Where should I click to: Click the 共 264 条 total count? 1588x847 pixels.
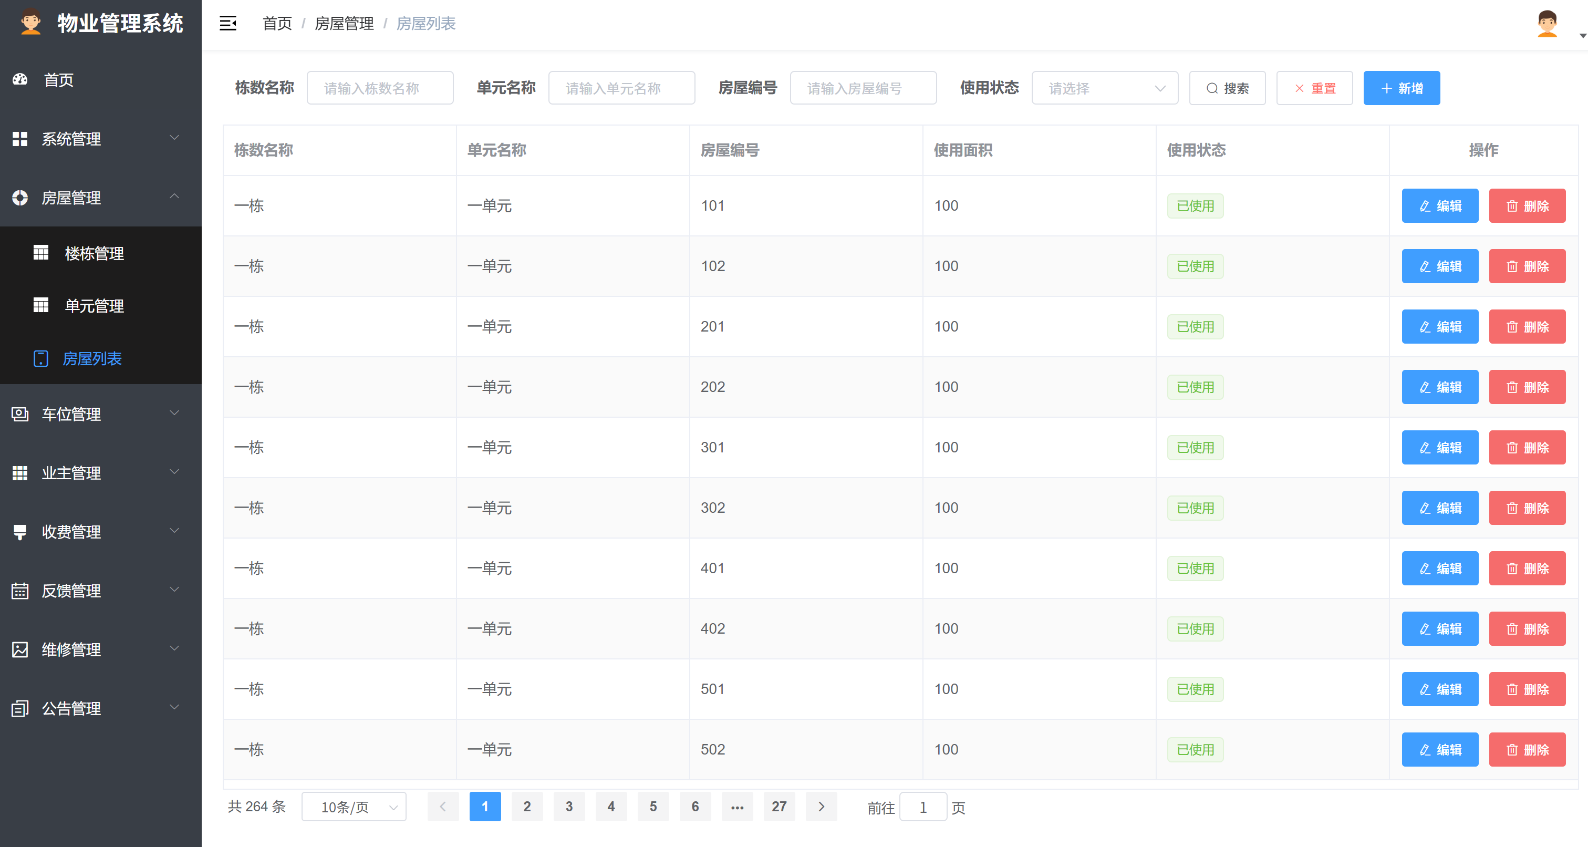click(256, 807)
